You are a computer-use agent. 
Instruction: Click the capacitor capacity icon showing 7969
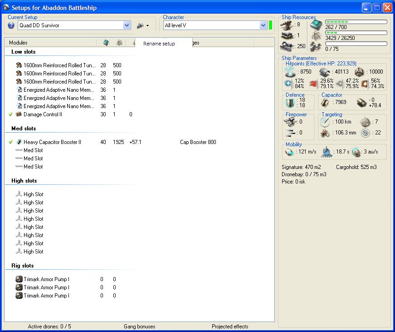325,103
